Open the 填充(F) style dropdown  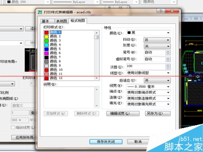(149, 104)
